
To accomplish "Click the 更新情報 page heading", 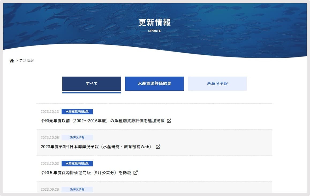I will [x=154, y=22].
